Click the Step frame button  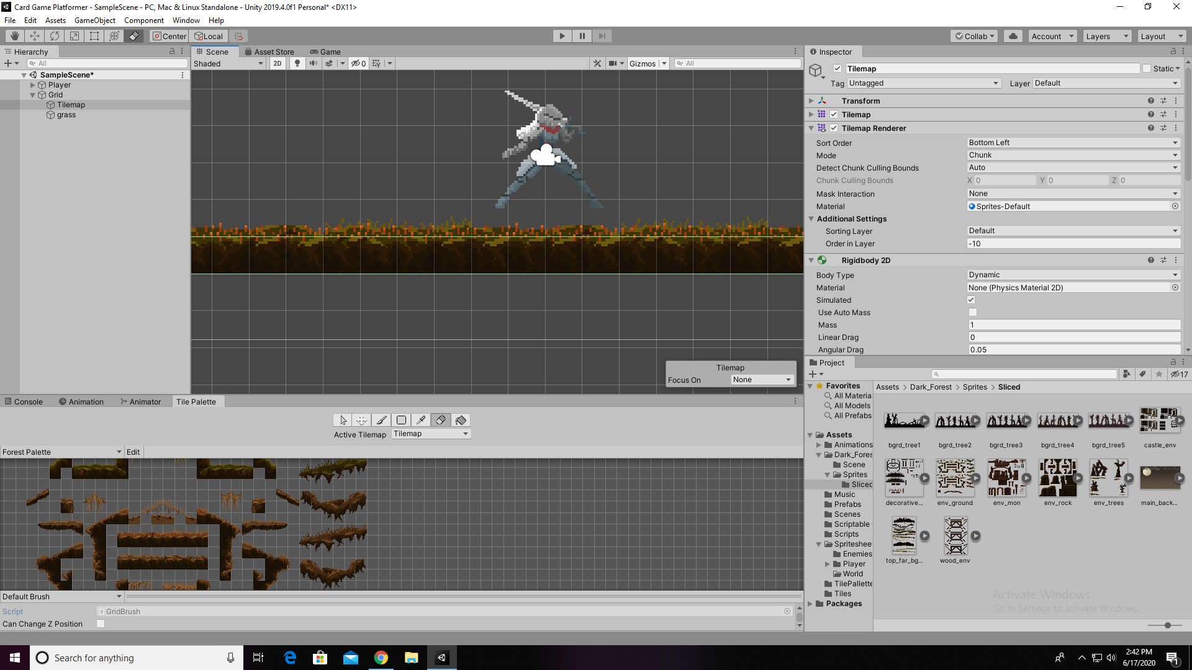click(602, 36)
